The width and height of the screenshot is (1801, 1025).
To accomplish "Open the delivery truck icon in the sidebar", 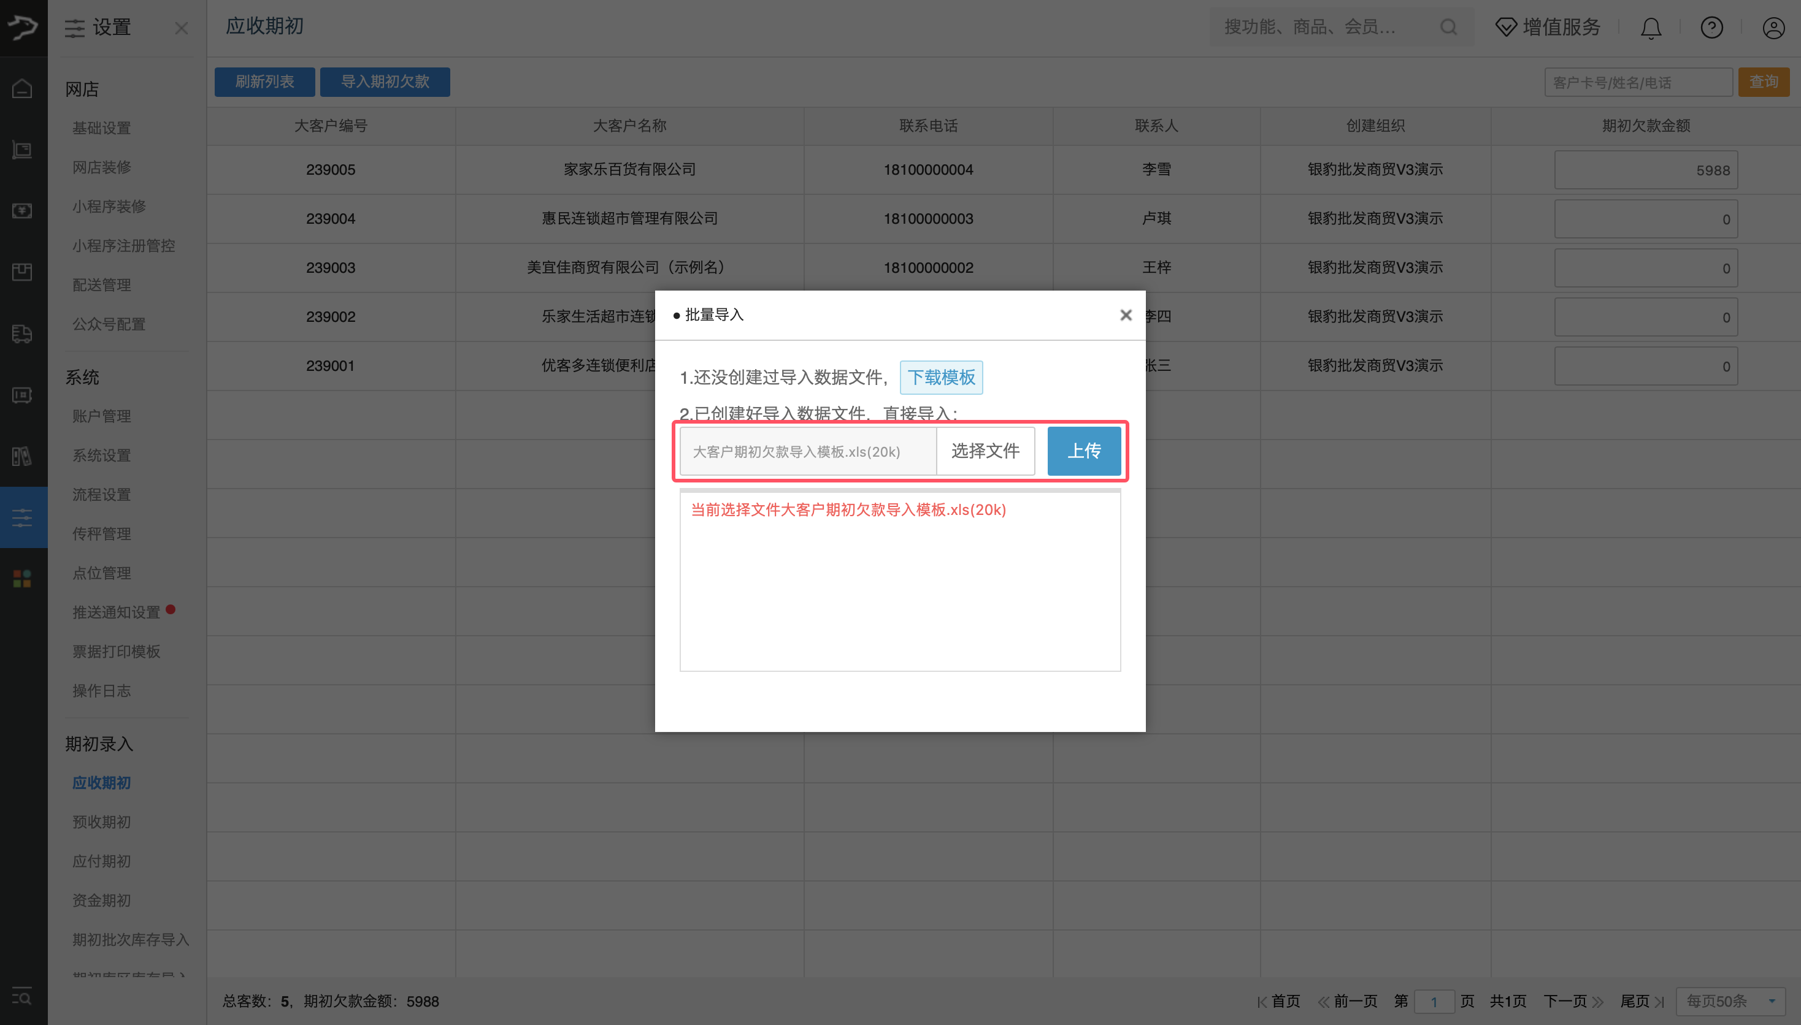I will click(x=22, y=334).
